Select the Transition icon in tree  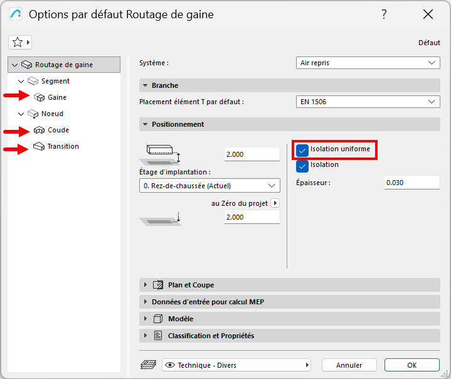pyautogui.click(x=40, y=146)
